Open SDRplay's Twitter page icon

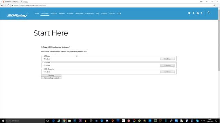tap(189, 13)
